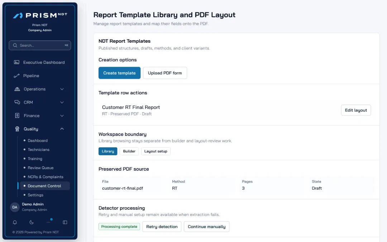Open NCRs & Complaints submenu item

pyautogui.click(x=46, y=177)
